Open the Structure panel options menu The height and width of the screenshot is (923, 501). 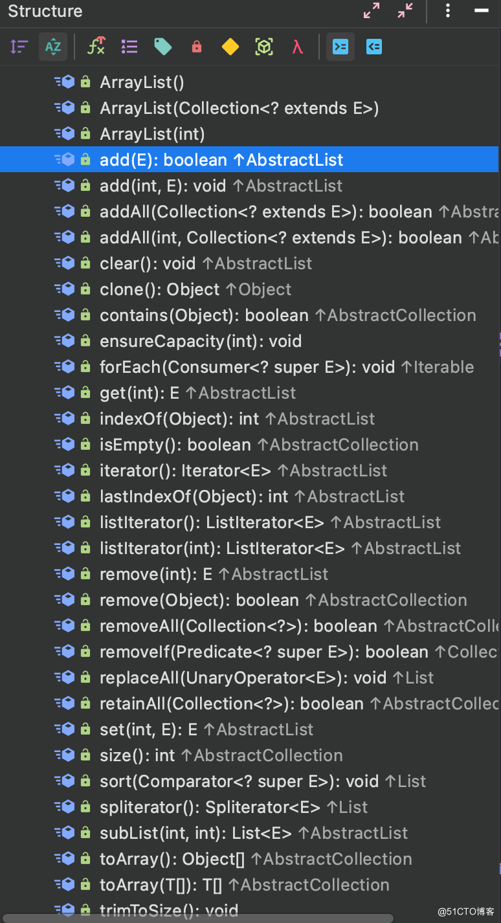(x=447, y=10)
